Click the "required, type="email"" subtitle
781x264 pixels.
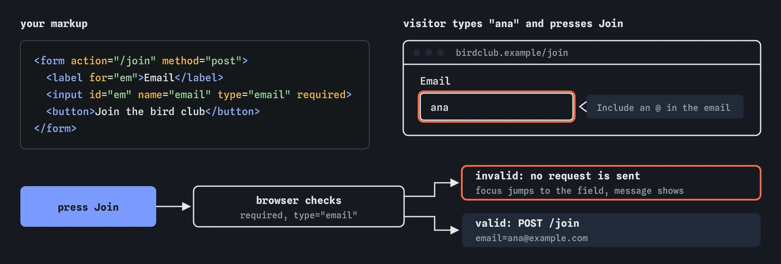click(x=298, y=215)
